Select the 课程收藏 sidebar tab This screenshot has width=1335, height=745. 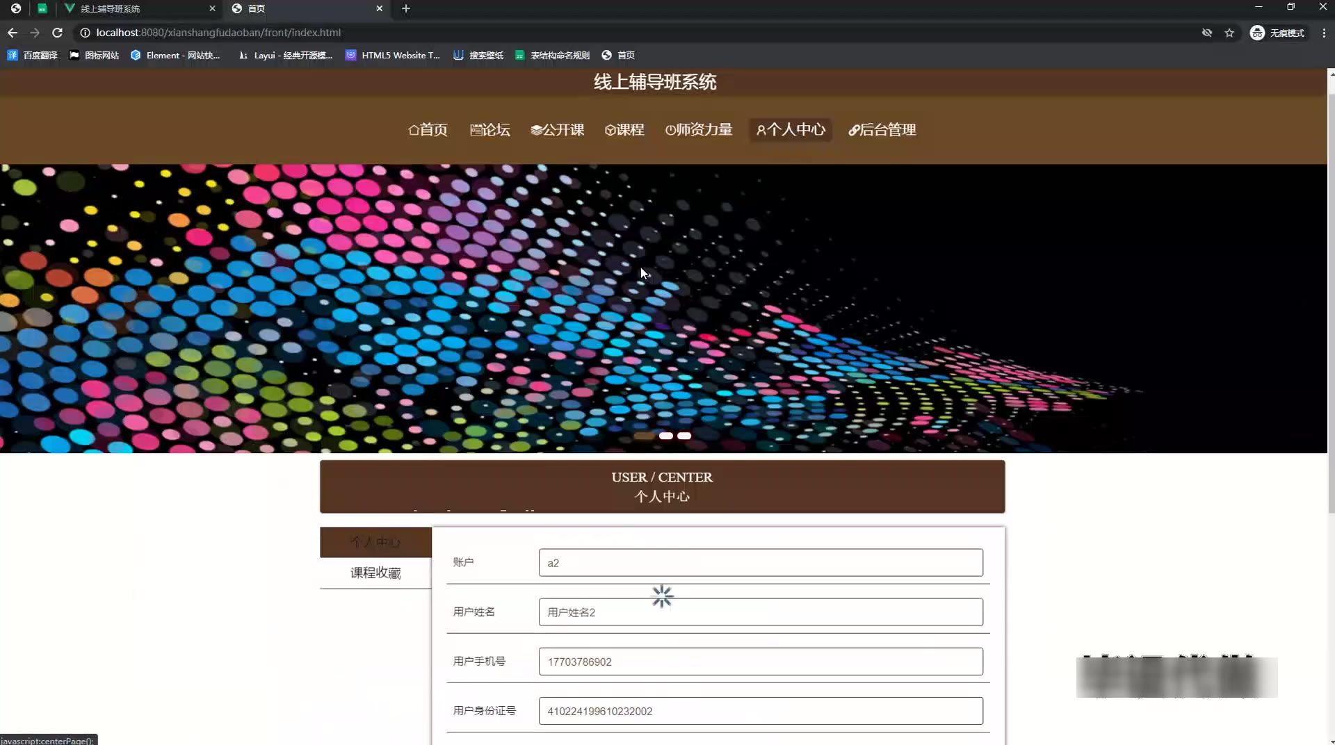[375, 573]
